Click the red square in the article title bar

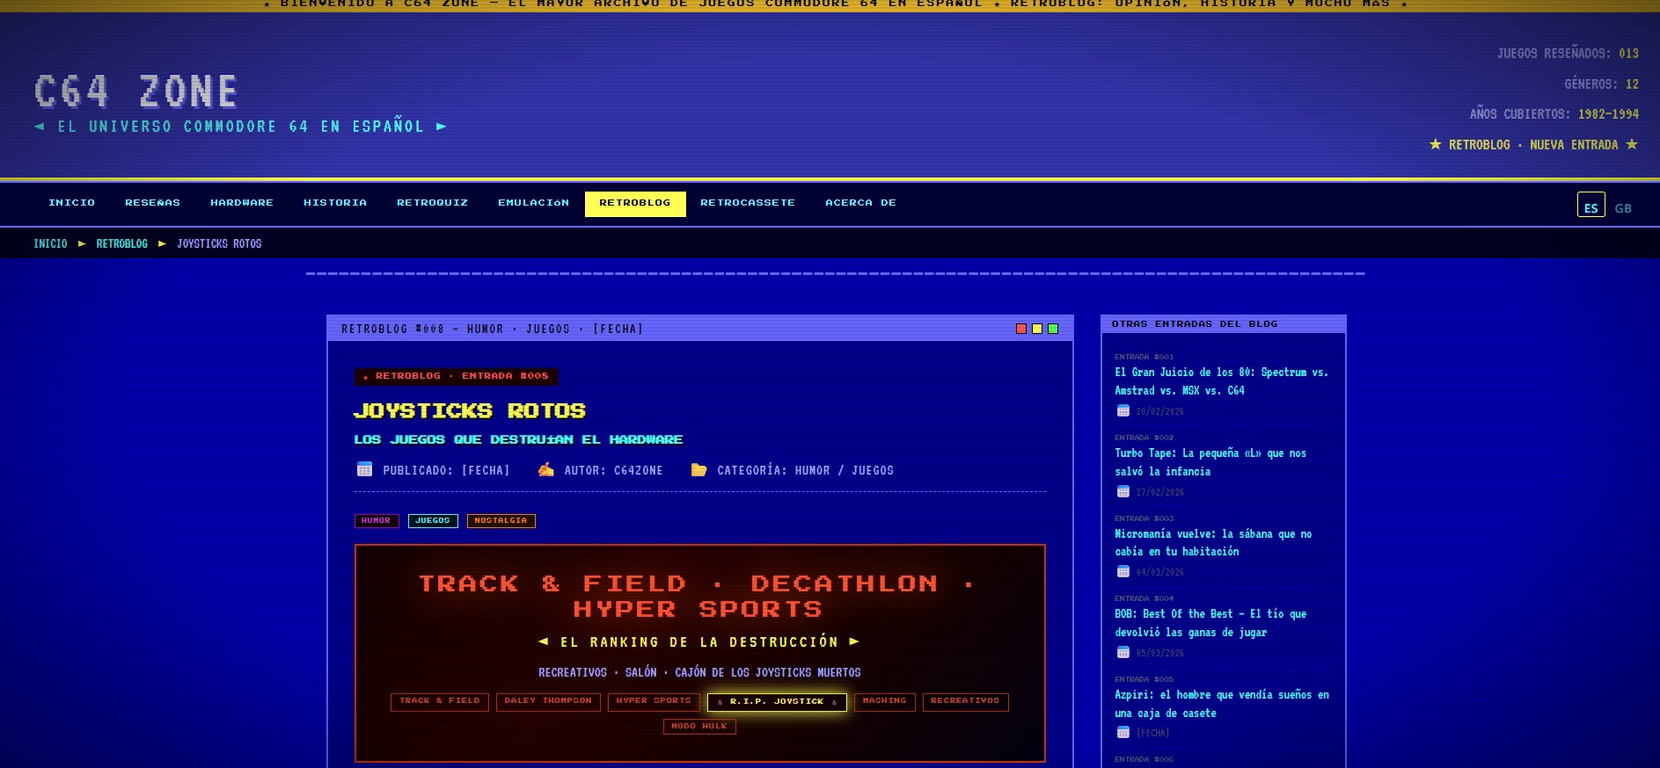pos(1021,329)
